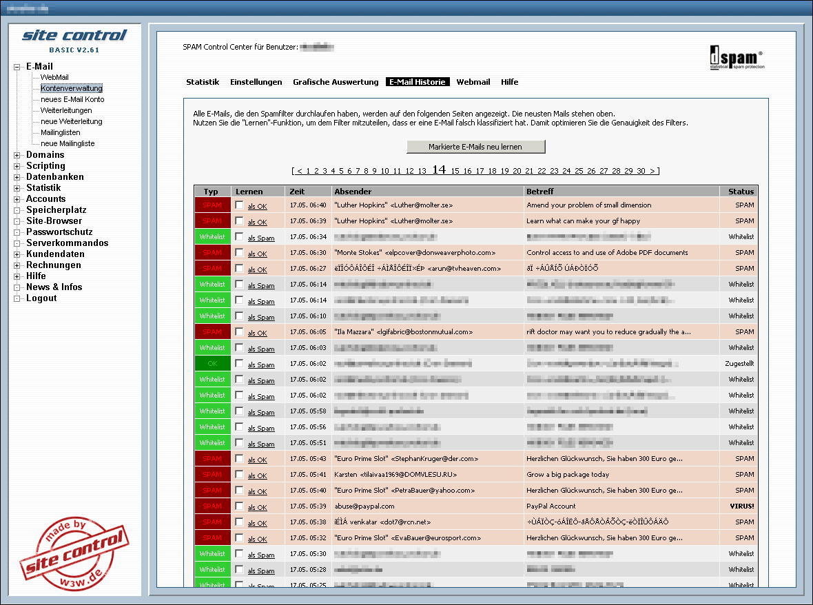
Task: Check the box on the 06:34 whitelist row
Action: pyautogui.click(x=239, y=236)
